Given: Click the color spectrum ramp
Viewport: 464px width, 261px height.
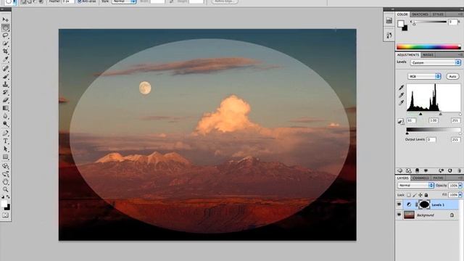Looking at the screenshot, I should pos(428,46).
